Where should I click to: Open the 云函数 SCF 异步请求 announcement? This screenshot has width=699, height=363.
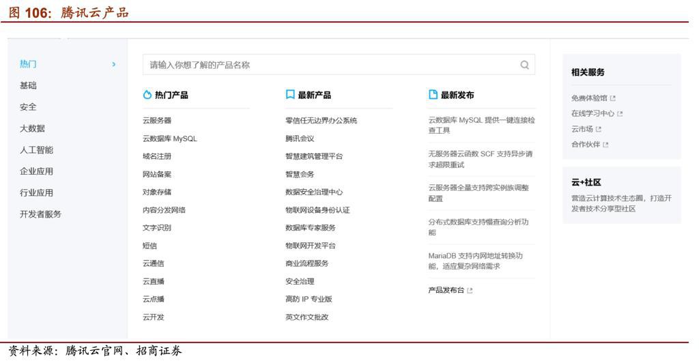pyautogui.click(x=480, y=159)
